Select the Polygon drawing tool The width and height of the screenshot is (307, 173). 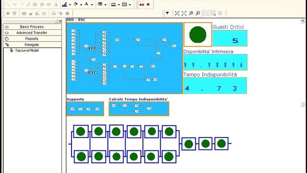(x=42, y=4)
